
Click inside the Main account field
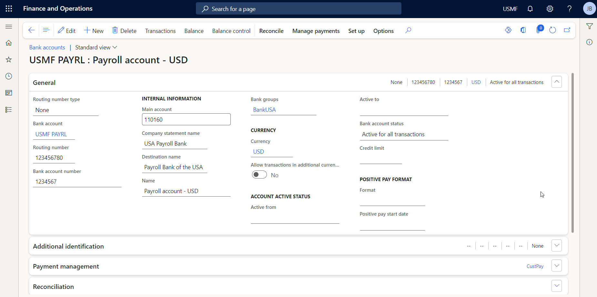(186, 119)
